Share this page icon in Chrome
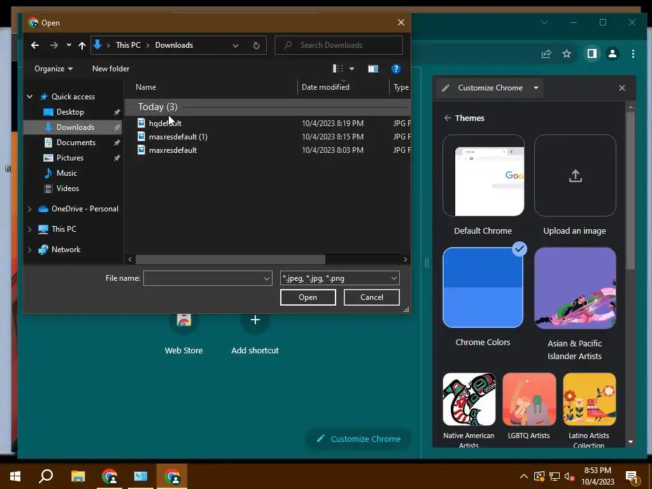Viewport: 652px width, 489px height. [x=546, y=53]
